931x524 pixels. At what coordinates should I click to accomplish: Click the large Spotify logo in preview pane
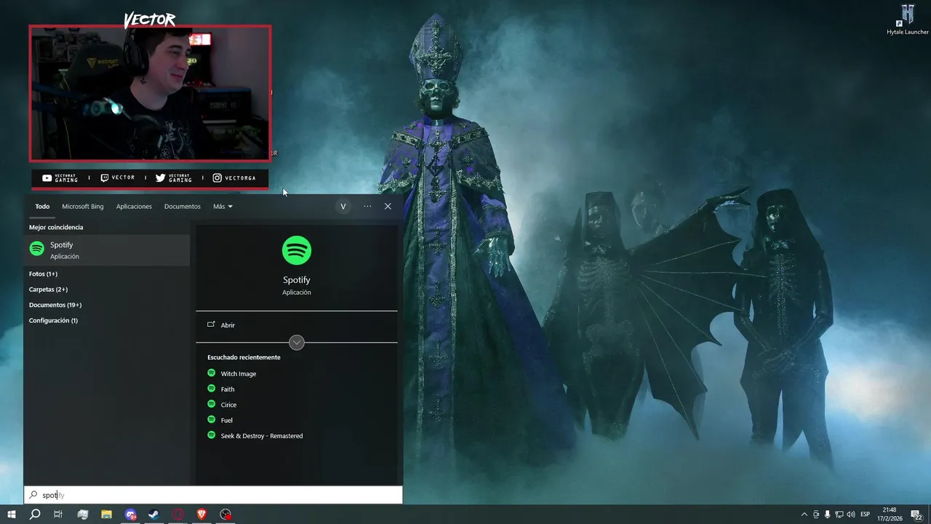(297, 250)
